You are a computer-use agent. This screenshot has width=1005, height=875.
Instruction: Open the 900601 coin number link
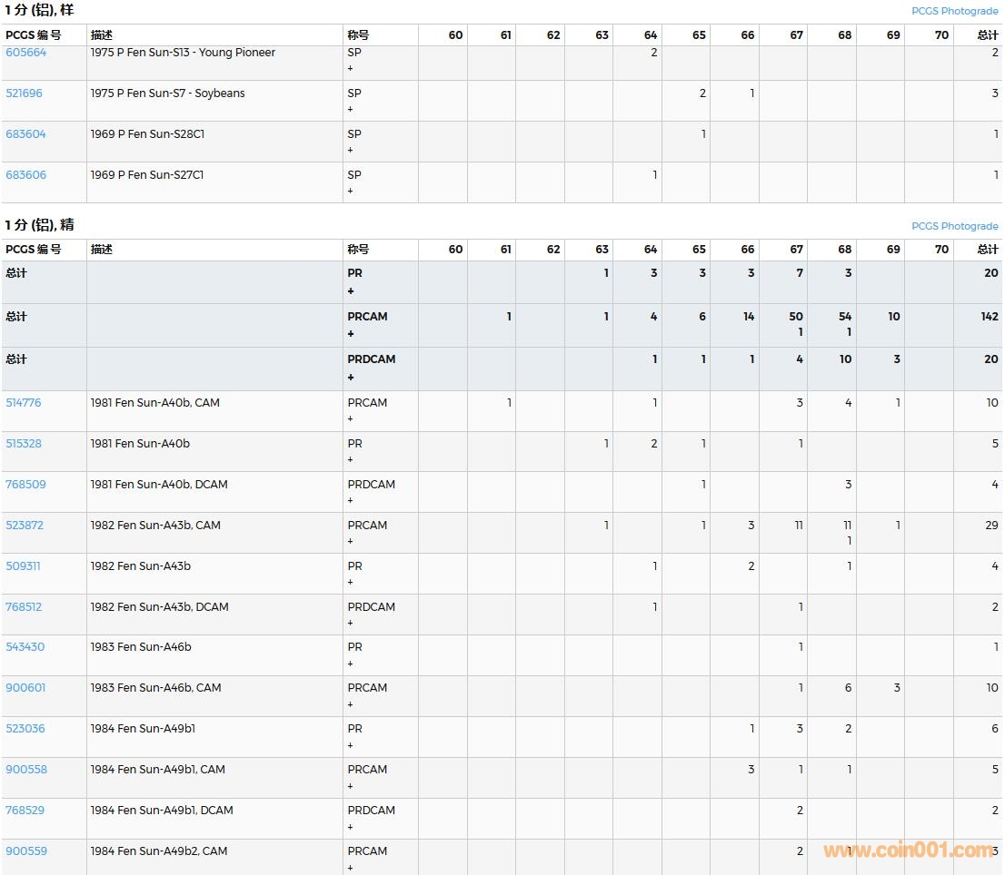pos(25,688)
